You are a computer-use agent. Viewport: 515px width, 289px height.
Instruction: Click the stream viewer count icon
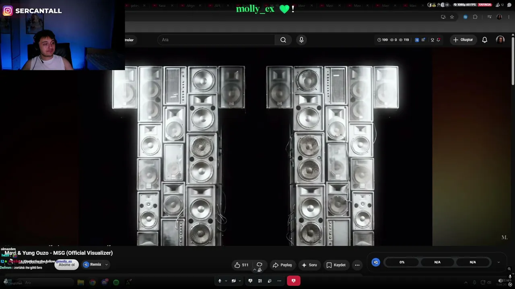[498, 5]
